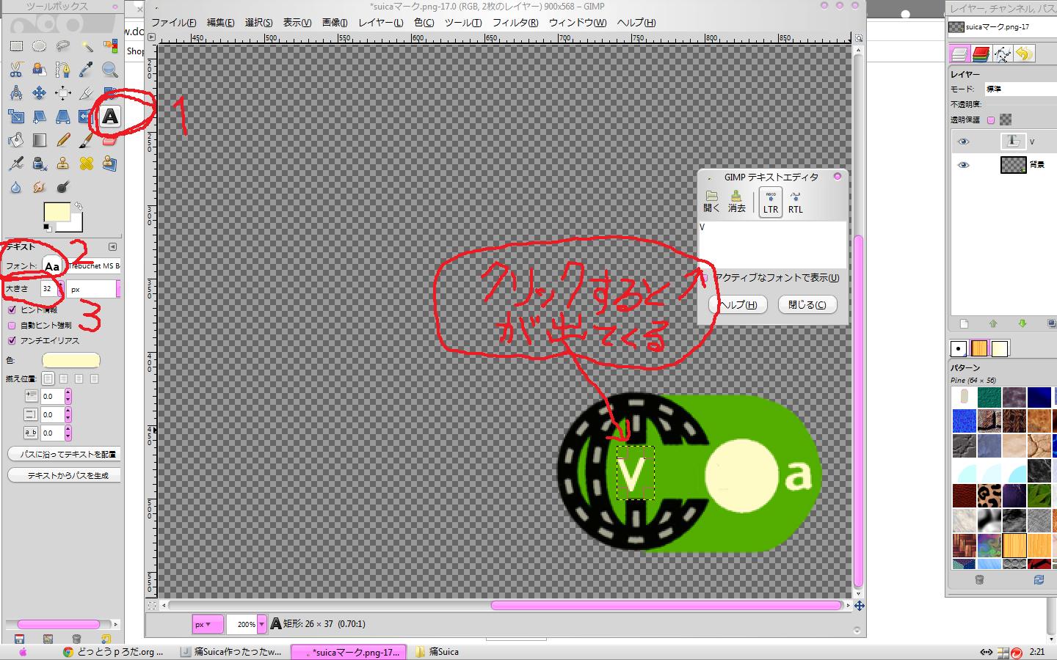Select the Fuzzy Select magic wand tool

(87, 46)
